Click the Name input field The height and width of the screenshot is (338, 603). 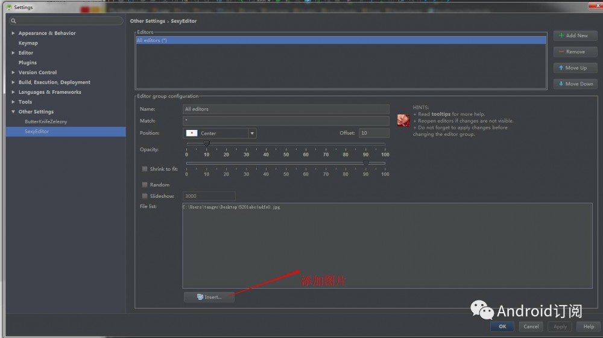[x=286, y=109]
